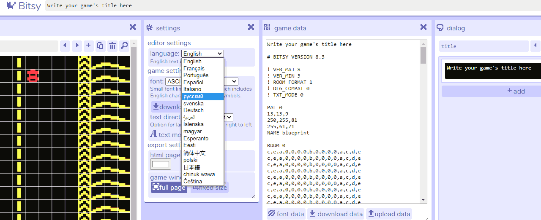This screenshot has height=220, width=541.
Task: Delete room using trash icon
Action: 112,46
